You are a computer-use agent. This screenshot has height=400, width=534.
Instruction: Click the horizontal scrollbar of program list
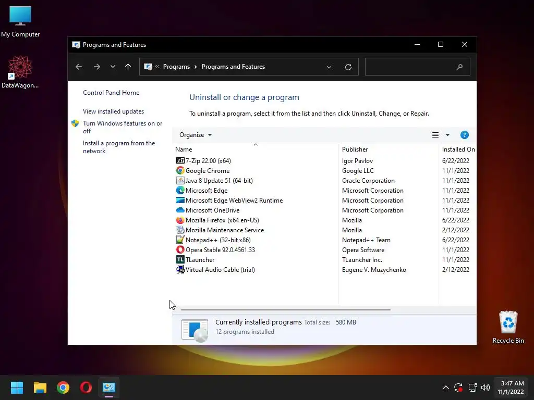coord(285,310)
